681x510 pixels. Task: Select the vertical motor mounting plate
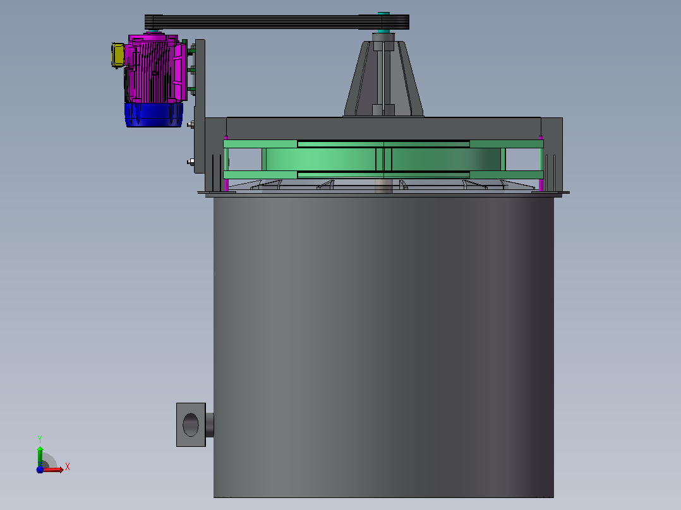tap(200, 106)
